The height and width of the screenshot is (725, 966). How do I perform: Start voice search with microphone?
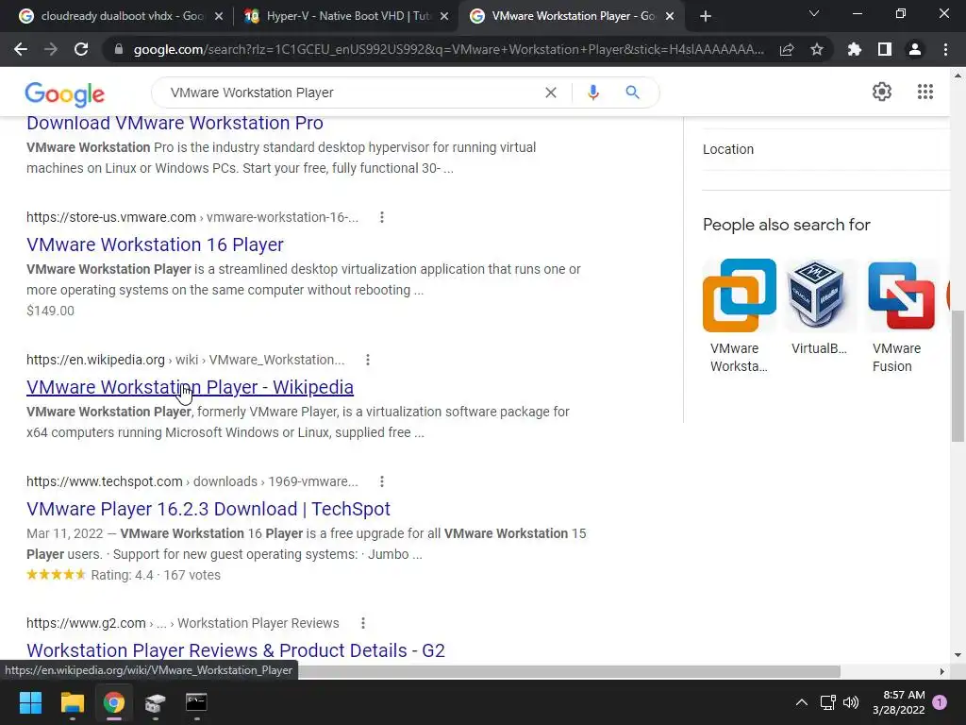(x=593, y=93)
